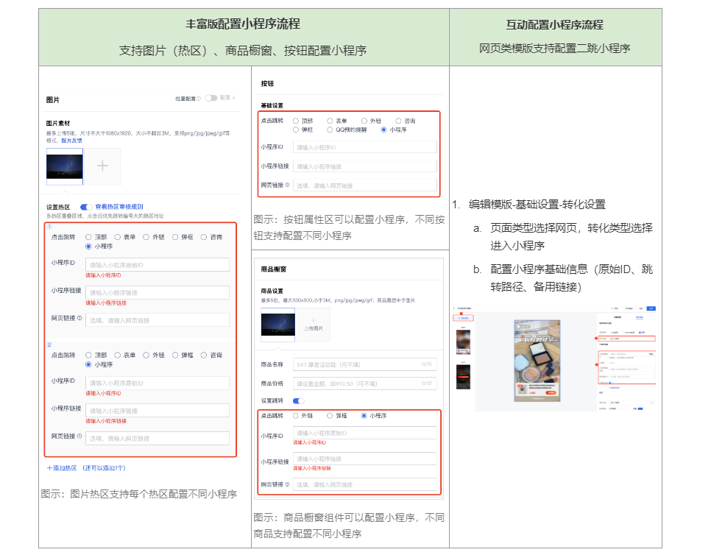
Task: Toggle the 批量配置 switch
Action: pyautogui.click(x=211, y=98)
